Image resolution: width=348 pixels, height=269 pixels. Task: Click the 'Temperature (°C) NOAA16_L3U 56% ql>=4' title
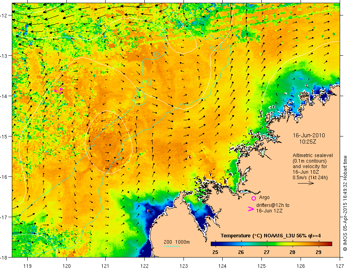270,236
